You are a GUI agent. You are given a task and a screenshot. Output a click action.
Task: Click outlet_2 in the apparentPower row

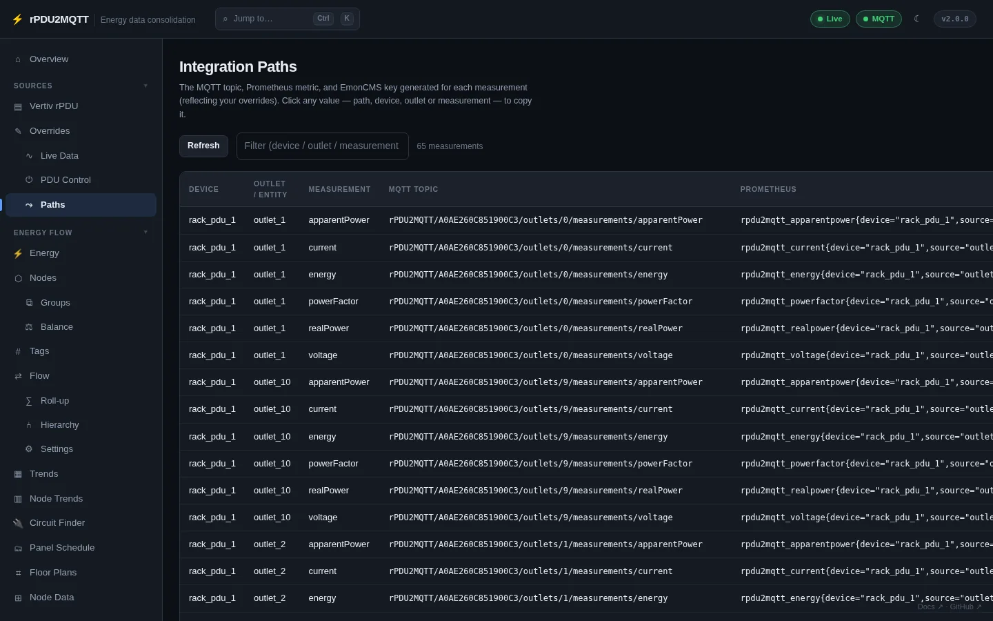tap(270, 544)
